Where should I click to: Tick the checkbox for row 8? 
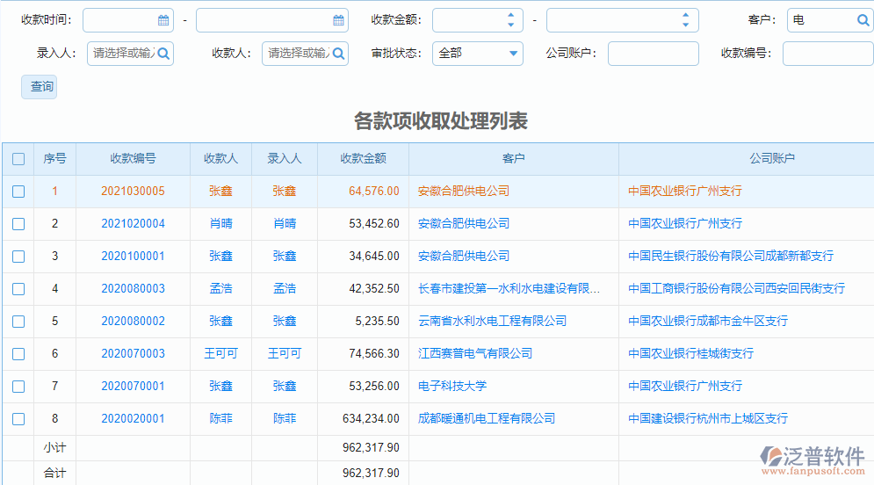pos(18,419)
